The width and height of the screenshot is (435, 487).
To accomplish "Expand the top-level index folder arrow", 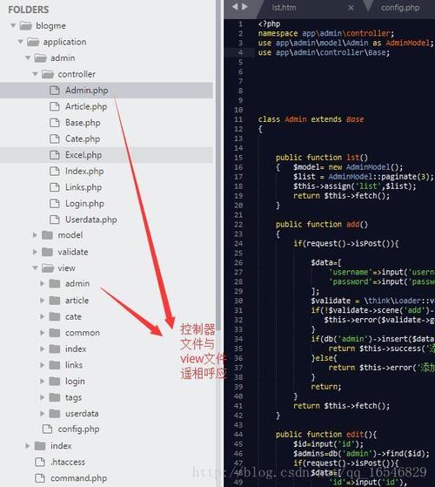I will point(28,446).
